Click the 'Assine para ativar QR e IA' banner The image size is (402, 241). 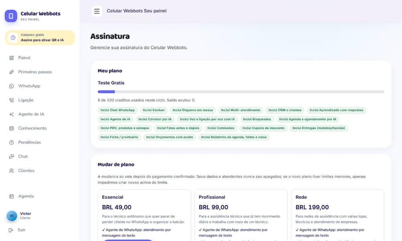pyautogui.click(x=40, y=38)
